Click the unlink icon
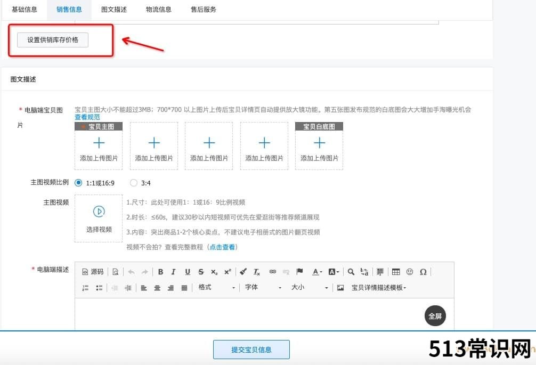This screenshot has width=536, height=365. pyautogui.click(x=286, y=272)
